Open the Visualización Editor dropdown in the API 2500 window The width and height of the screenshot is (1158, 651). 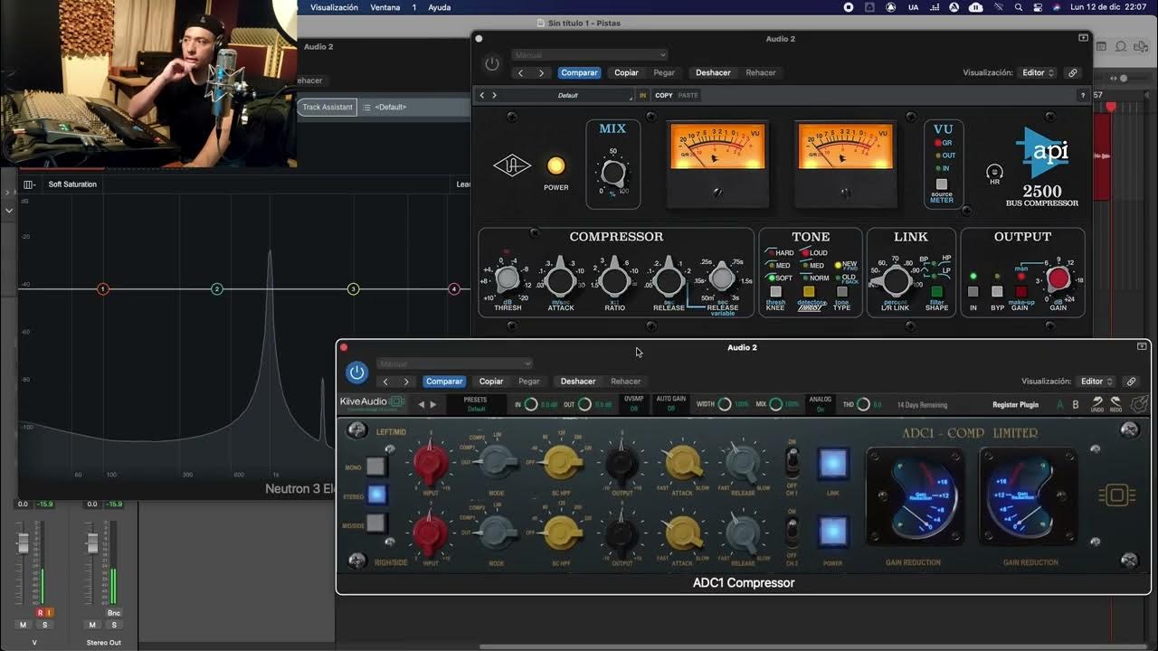[1037, 72]
